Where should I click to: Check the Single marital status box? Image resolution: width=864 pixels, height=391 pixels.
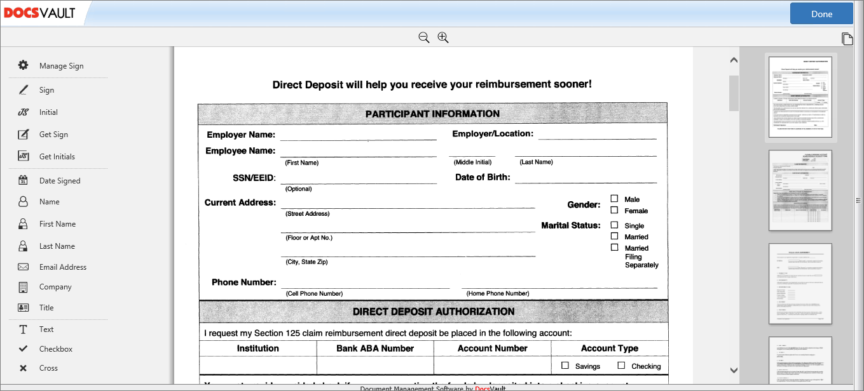[614, 225]
